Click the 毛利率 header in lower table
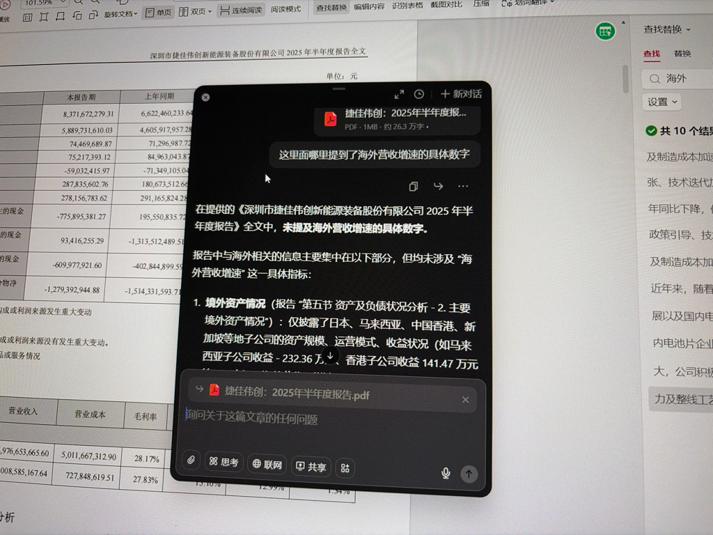 tap(145, 416)
